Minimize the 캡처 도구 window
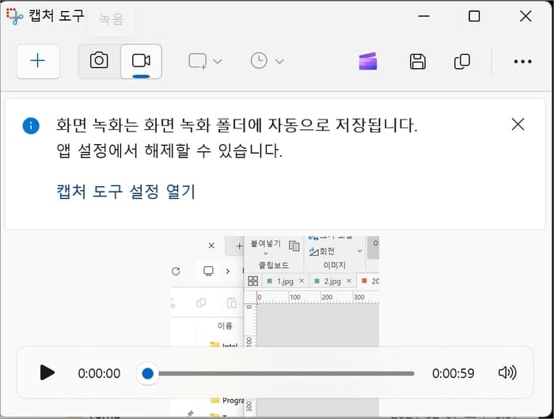This screenshot has width=554, height=419. point(423,16)
